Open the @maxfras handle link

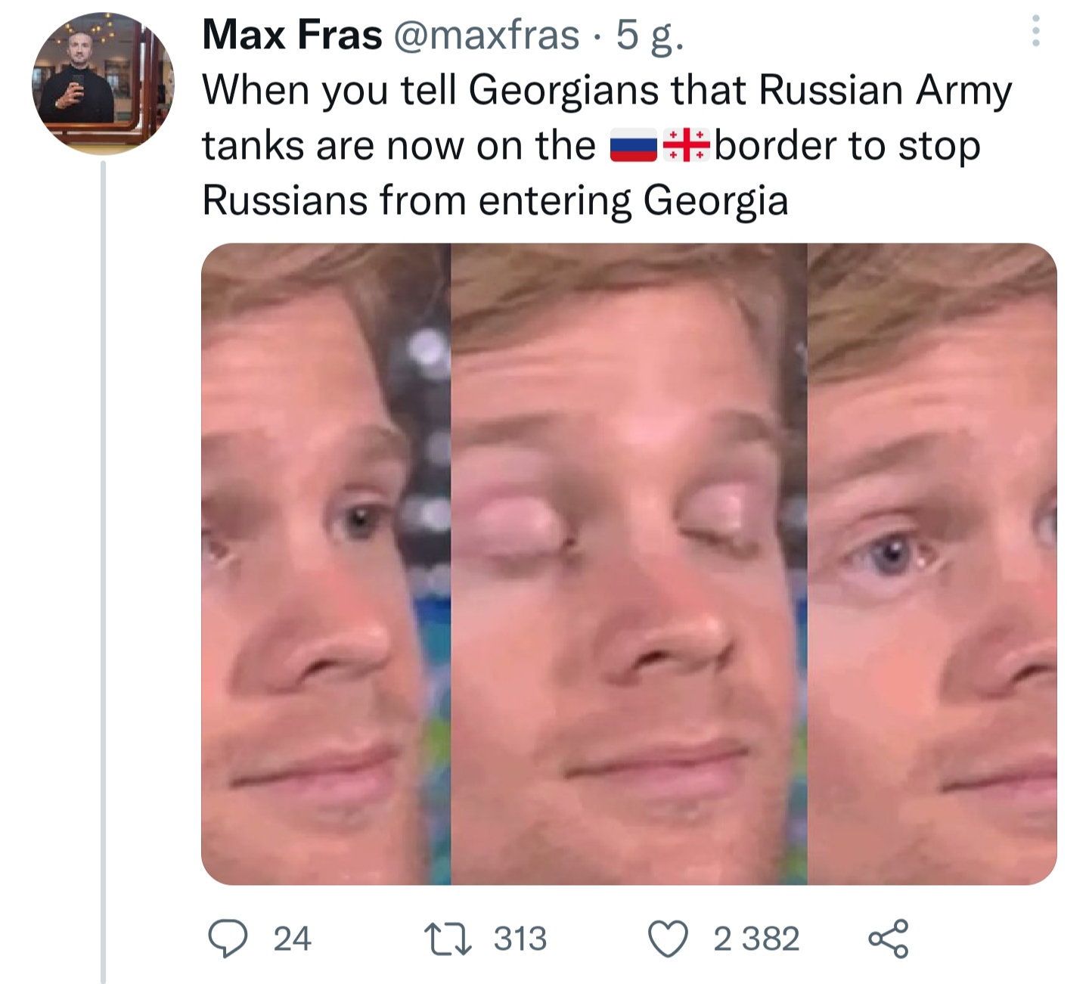point(486,36)
